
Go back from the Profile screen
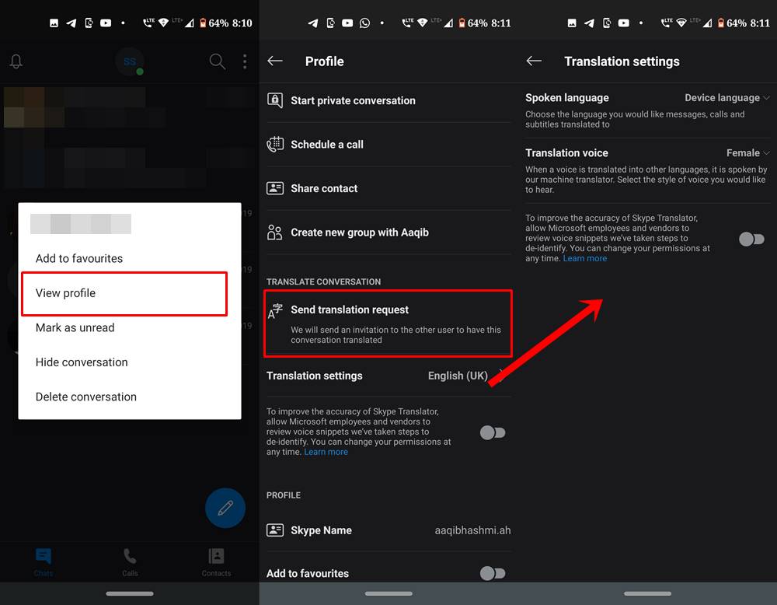click(275, 61)
